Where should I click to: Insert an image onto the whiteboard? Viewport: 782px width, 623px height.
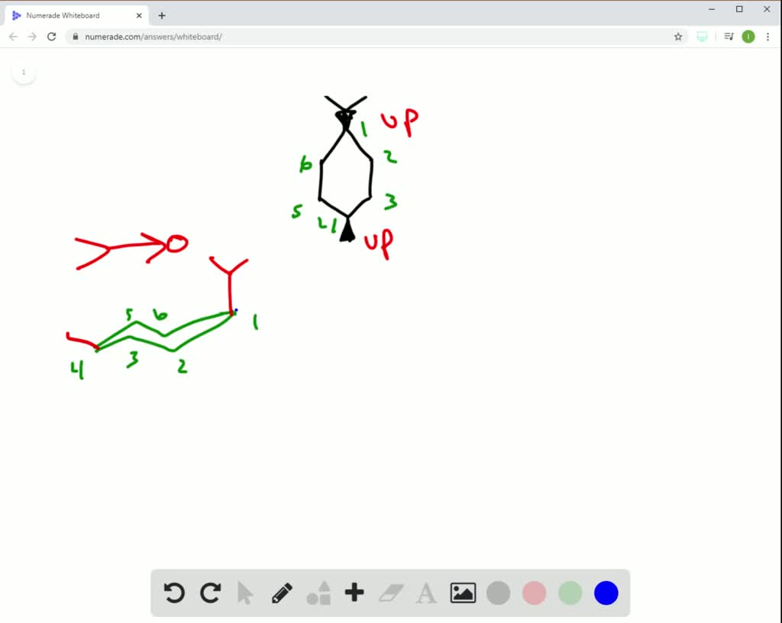pos(463,592)
